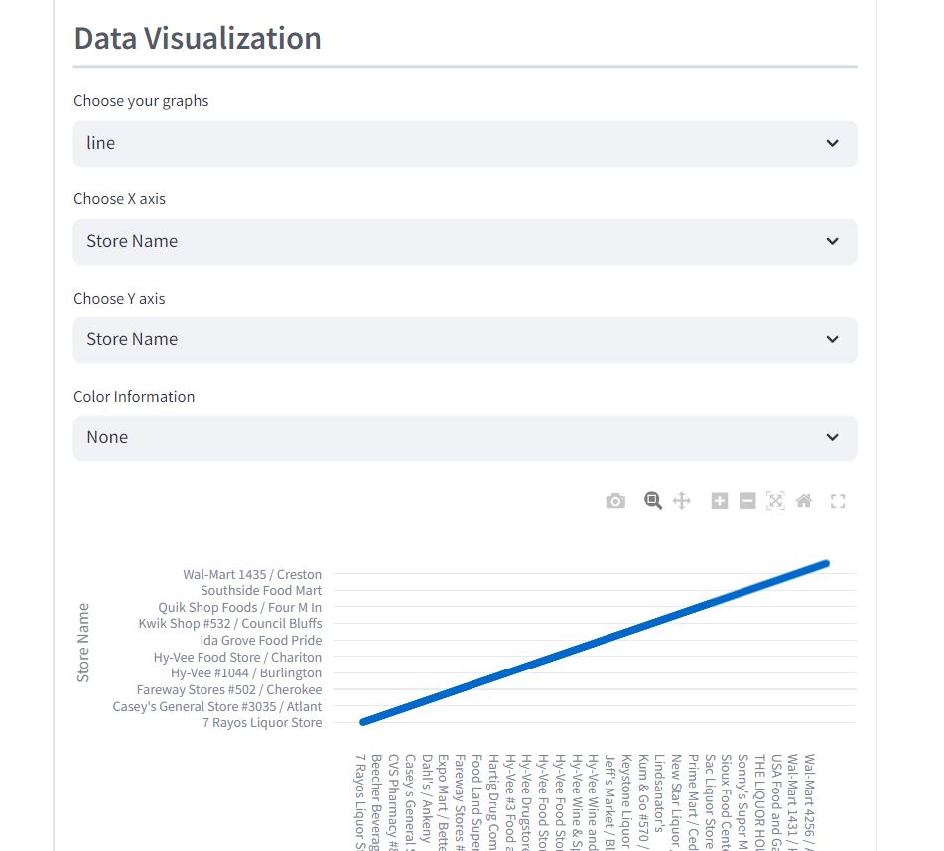944x851 pixels.
Task: Click the 'Wal-Mart 4256' x-axis label
Action: pos(810,795)
